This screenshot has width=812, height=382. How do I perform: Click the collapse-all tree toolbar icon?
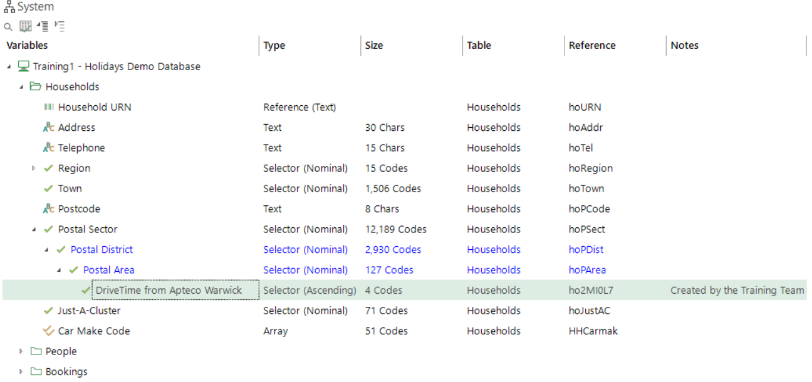point(60,26)
